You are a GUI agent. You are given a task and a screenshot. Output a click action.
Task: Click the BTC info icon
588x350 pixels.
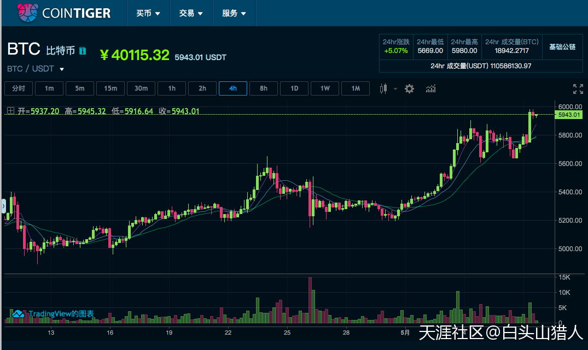(82, 51)
